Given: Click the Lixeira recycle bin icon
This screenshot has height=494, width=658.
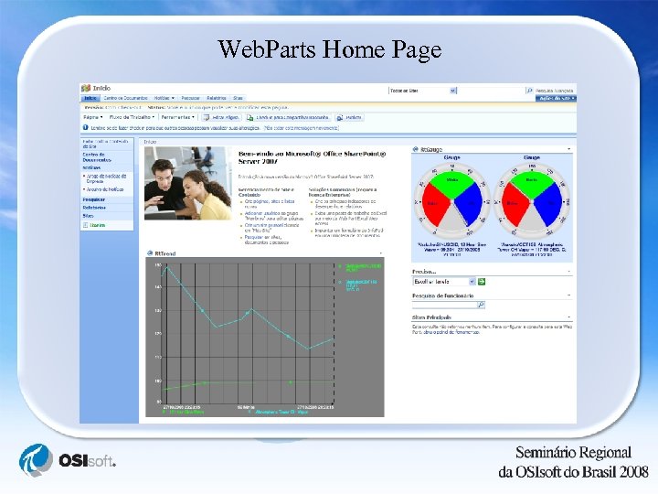Looking at the screenshot, I should pyautogui.click(x=85, y=226).
